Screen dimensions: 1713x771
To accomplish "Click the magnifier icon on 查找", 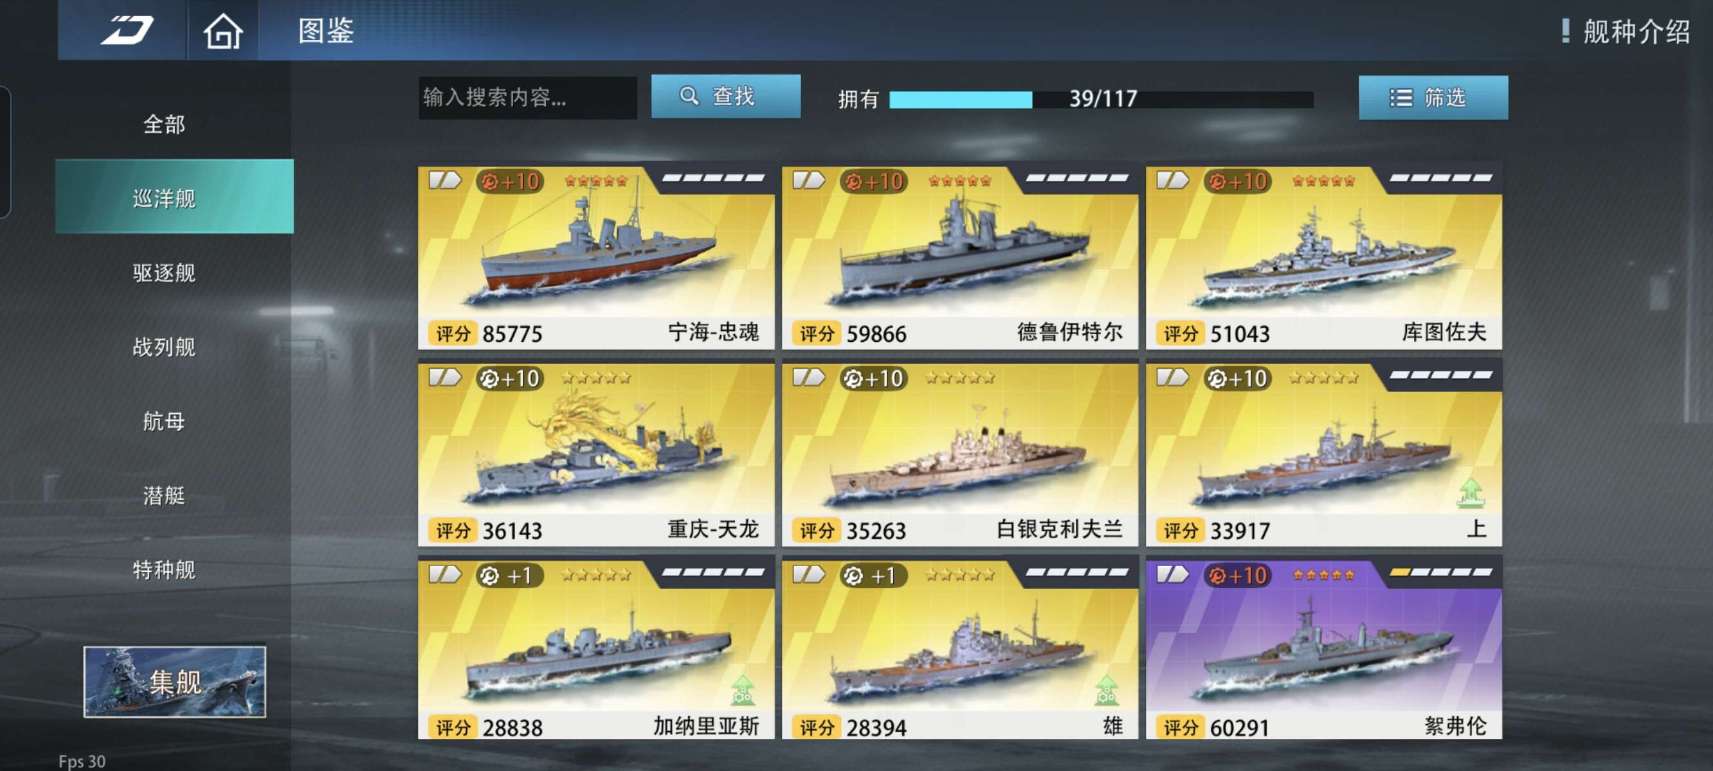I will coord(689,96).
